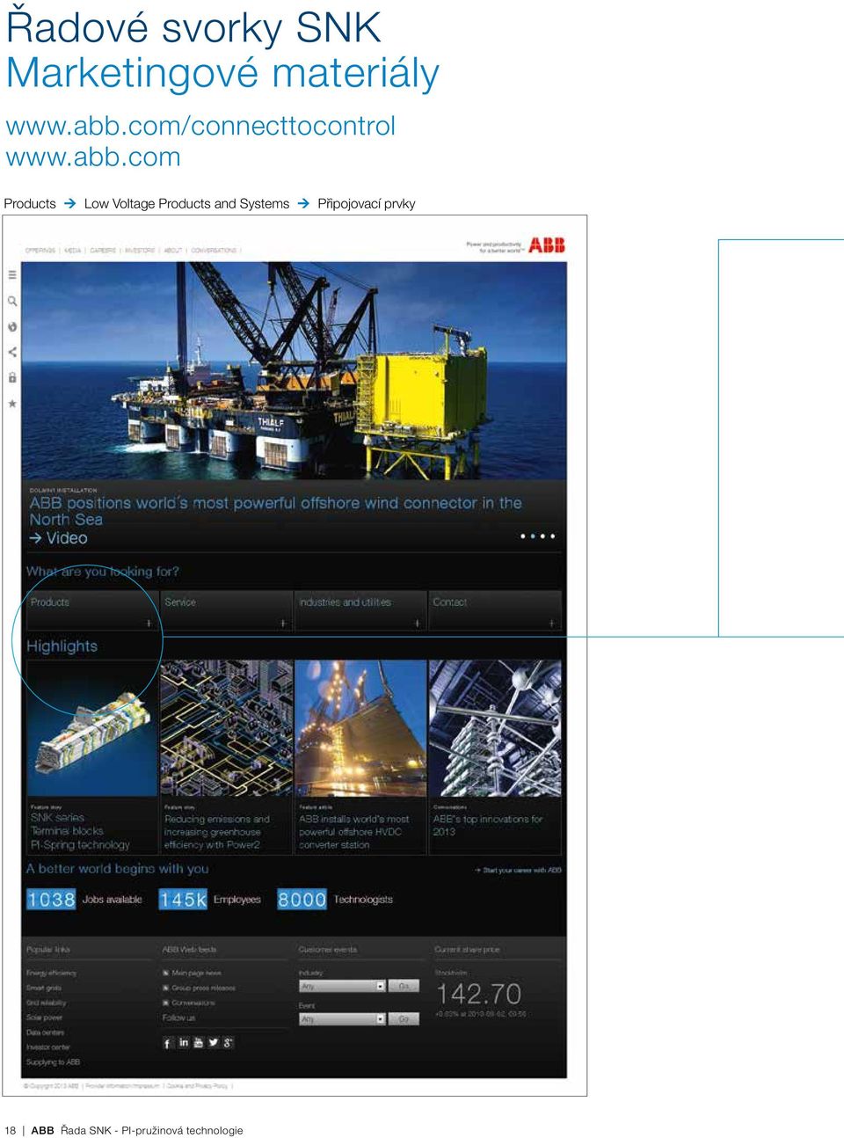Click the 145k Employees counter
The image size is (844, 1138).
(x=210, y=899)
